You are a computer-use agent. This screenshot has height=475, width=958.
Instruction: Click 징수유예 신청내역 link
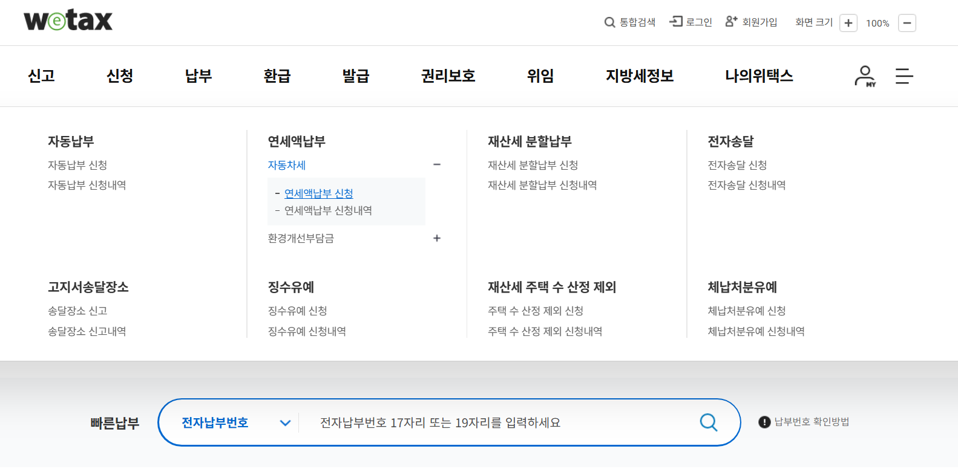[307, 331]
